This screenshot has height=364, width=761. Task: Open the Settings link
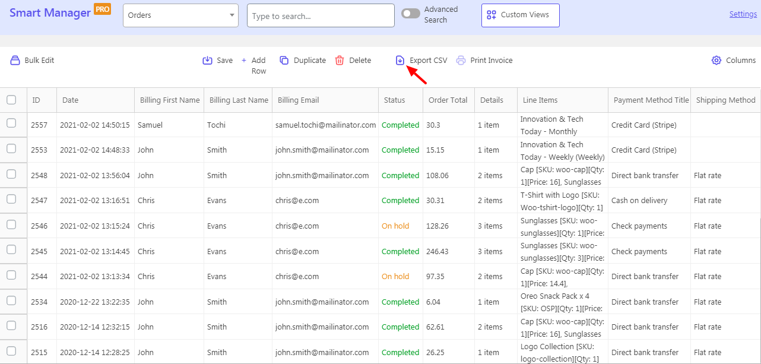[x=743, y=14]
